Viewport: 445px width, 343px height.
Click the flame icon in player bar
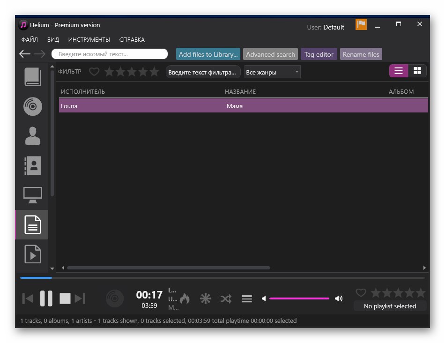(x=185, y=298)
